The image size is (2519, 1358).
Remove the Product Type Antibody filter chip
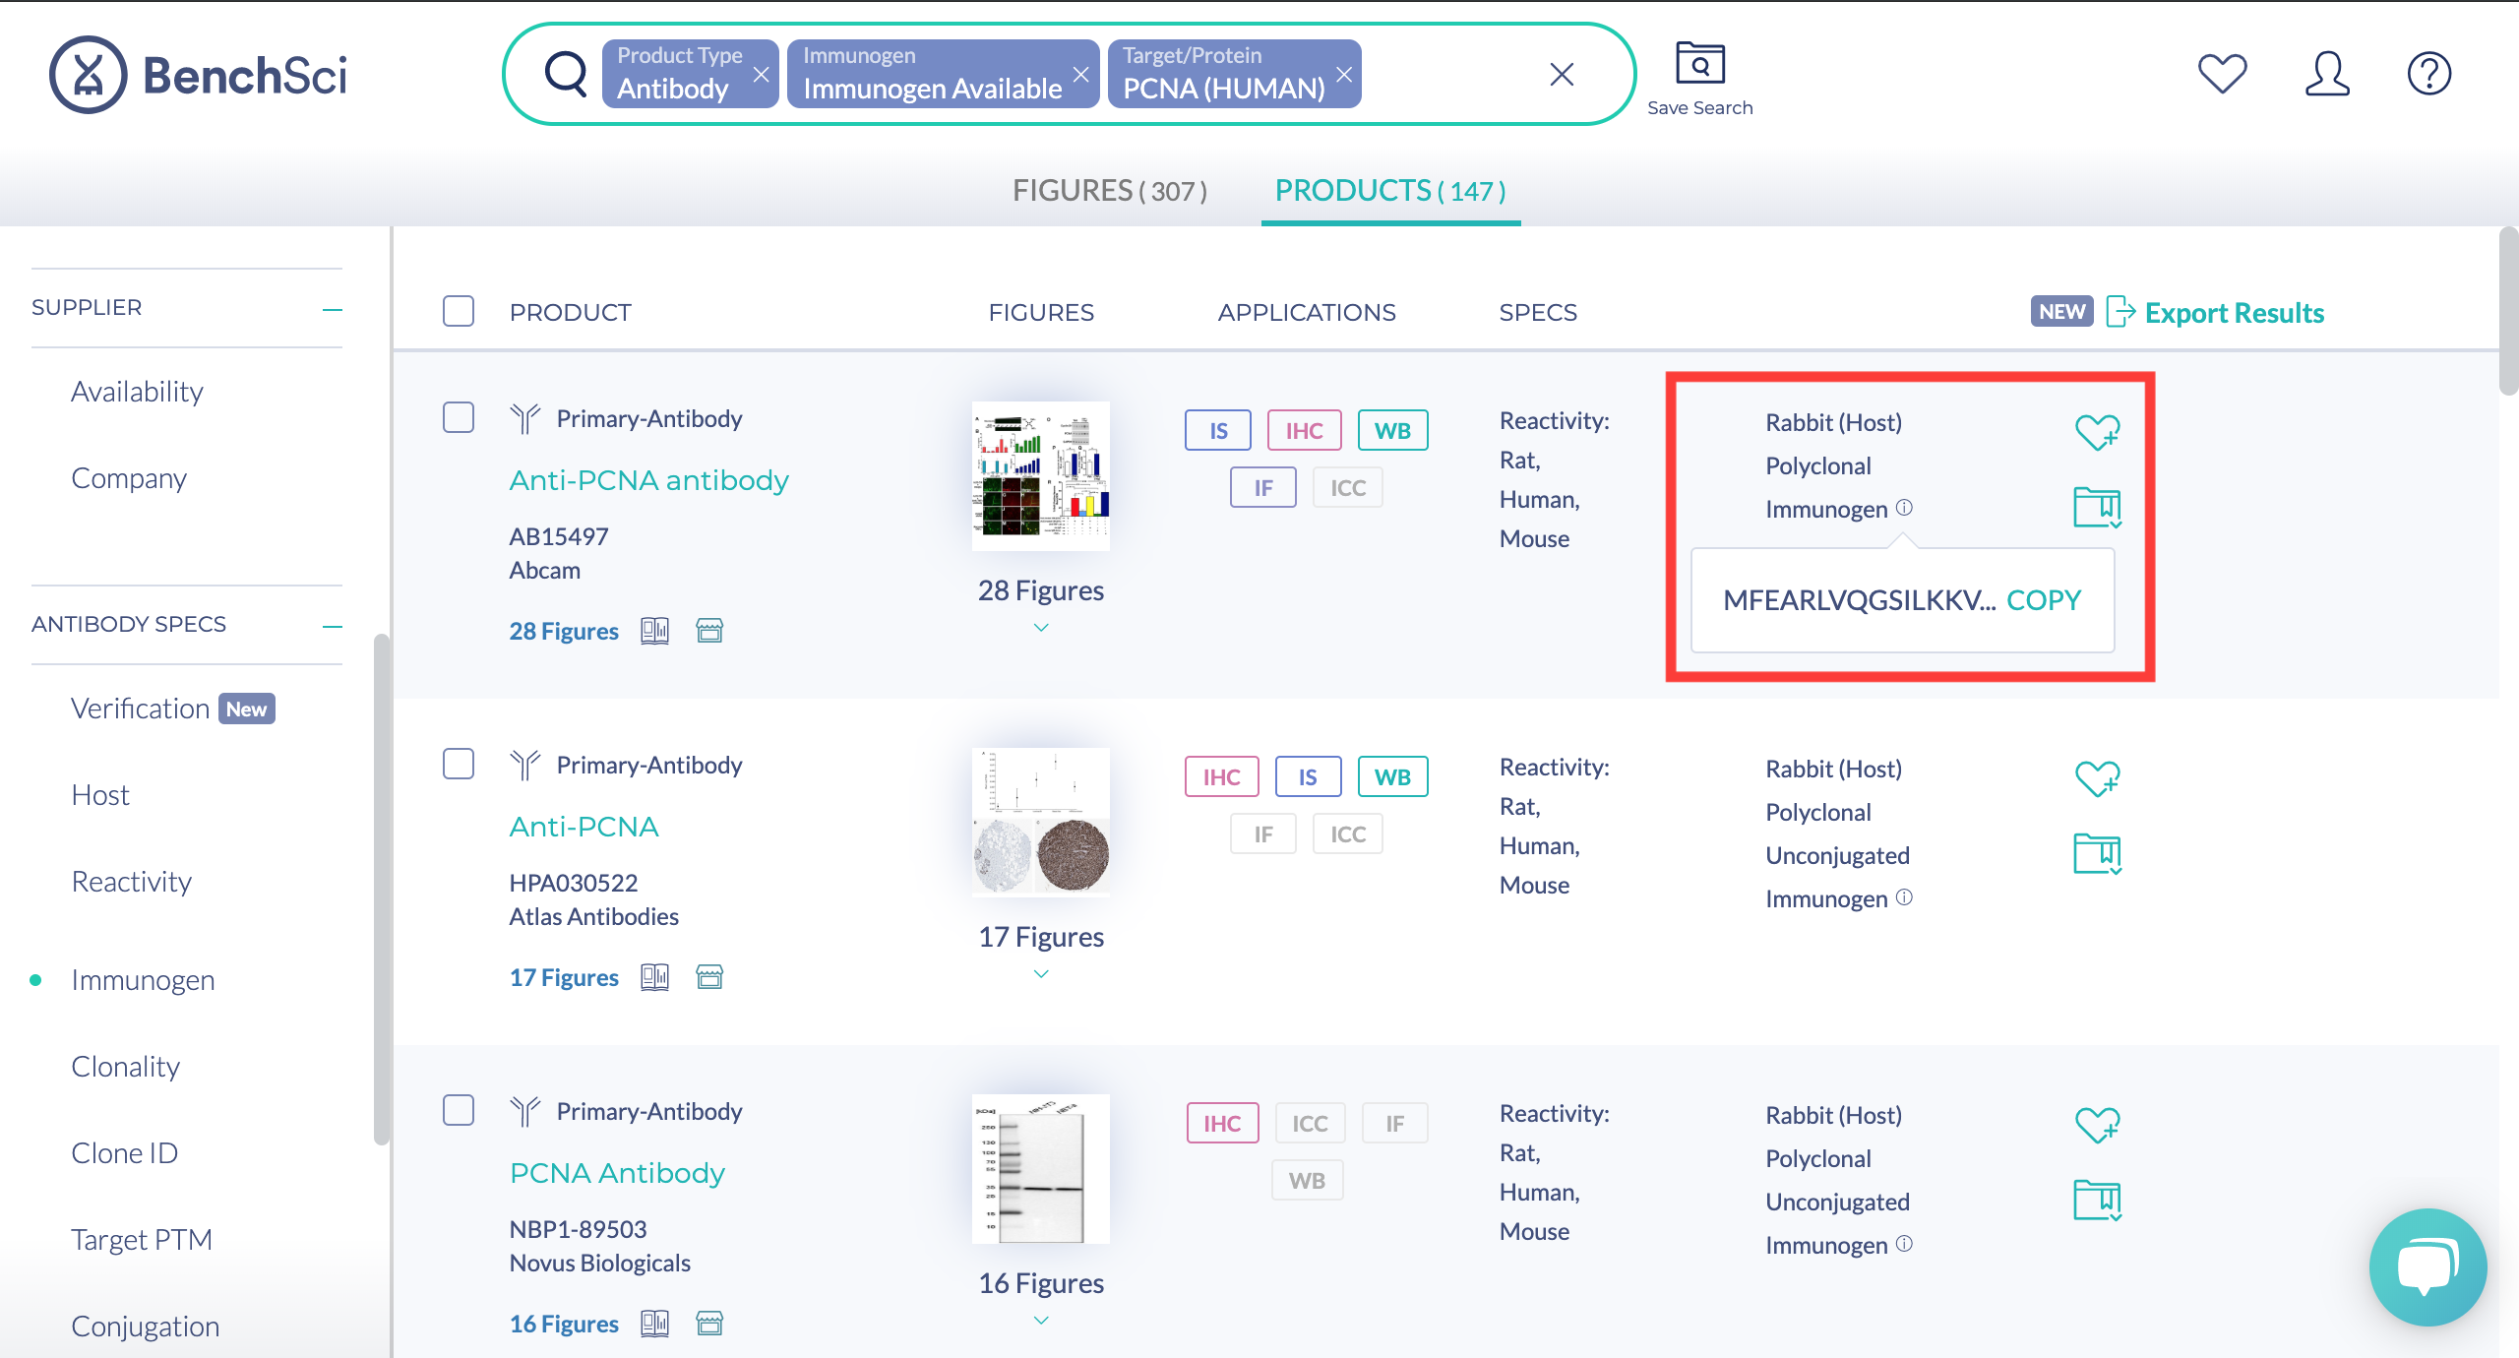[x=761, y=74]
